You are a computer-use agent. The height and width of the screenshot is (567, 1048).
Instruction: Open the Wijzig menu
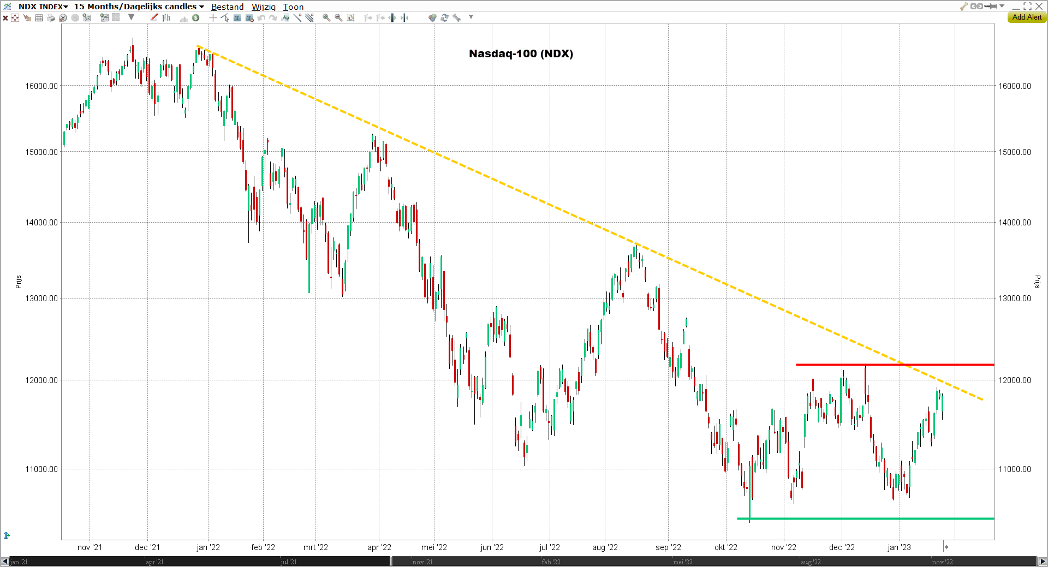coord(264,7)
